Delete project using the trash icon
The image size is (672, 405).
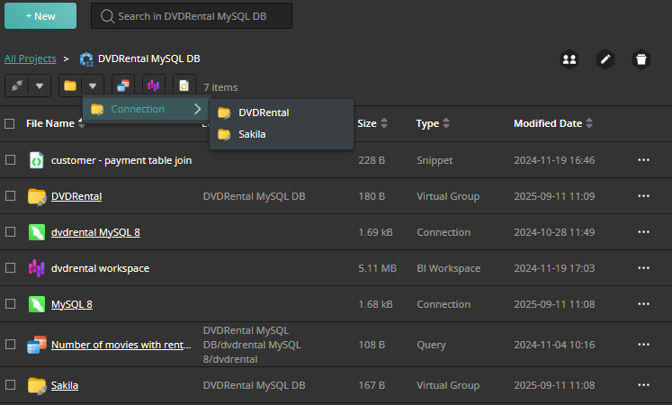(x=641, y=59)
